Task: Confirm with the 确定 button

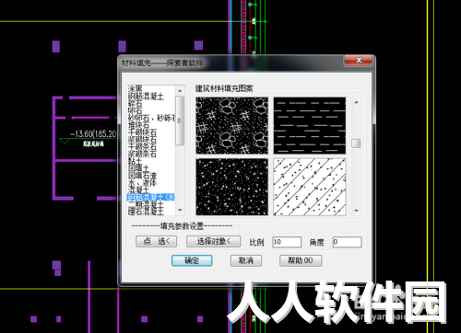Action: coord(192,260)
